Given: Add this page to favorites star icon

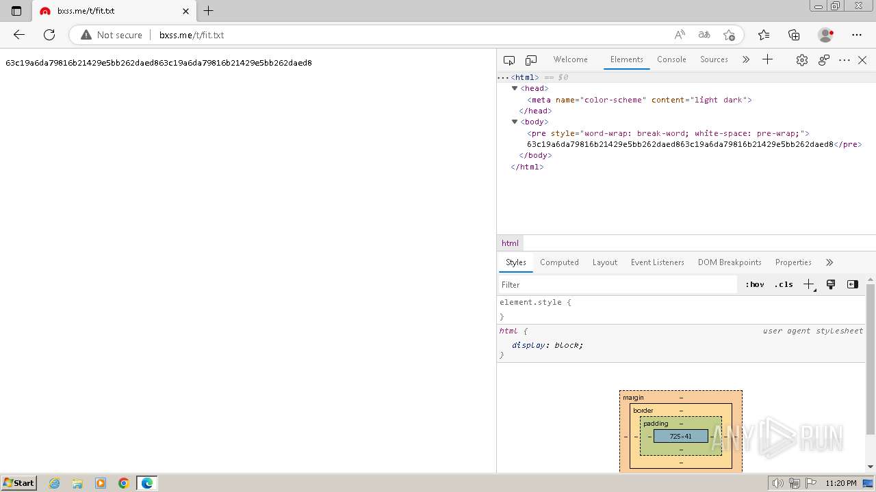Looking at the screenshot, I should pyautogui.click(x=729, y=35).
